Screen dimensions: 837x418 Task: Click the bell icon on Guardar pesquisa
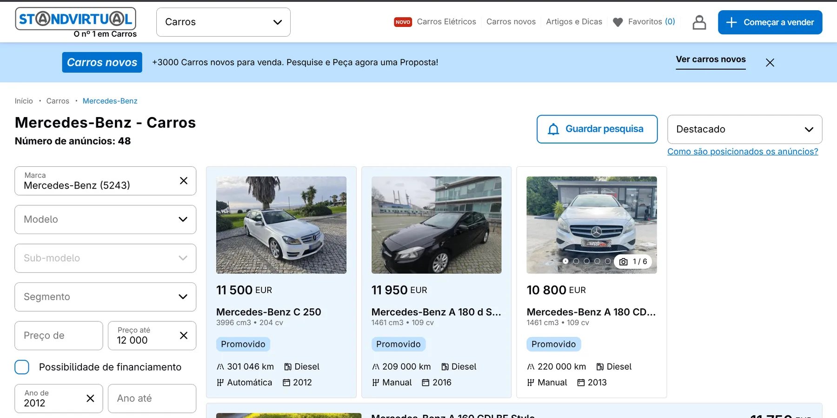click(553, 129)
